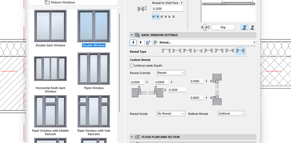This screenshot has width=291, height=143.
Task: Expand the Floor Plan and Section panel
Action: click(x=132, y=137)
